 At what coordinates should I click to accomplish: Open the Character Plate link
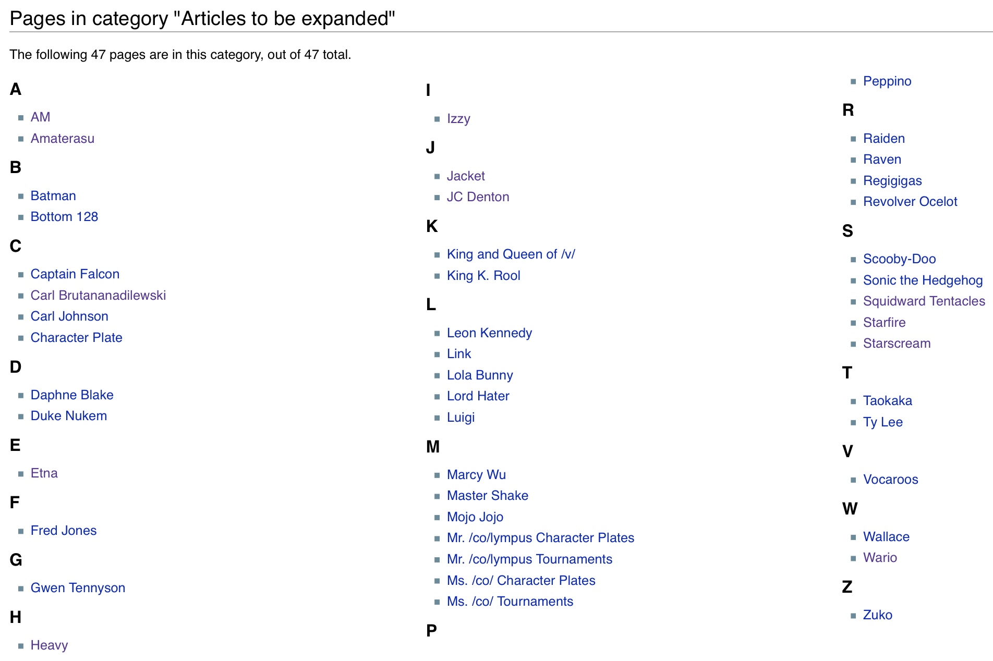76,338
